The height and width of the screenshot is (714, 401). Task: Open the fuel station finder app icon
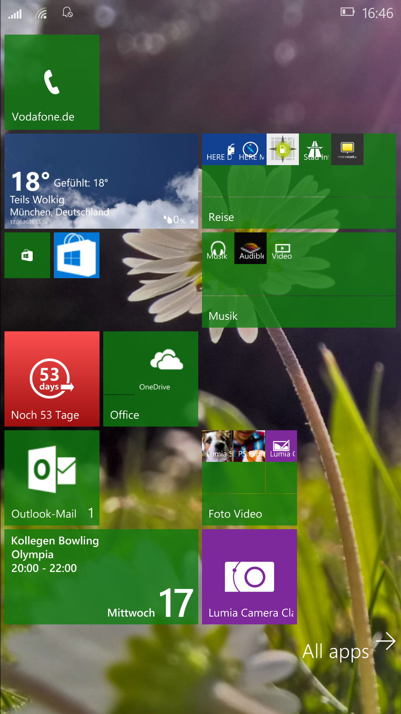283,149
